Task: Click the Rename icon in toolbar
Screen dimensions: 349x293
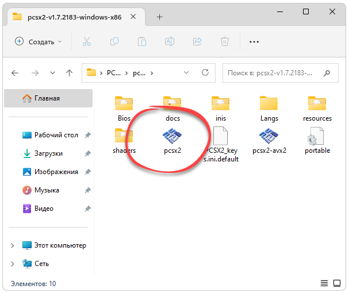Action: tap(170, 41)
